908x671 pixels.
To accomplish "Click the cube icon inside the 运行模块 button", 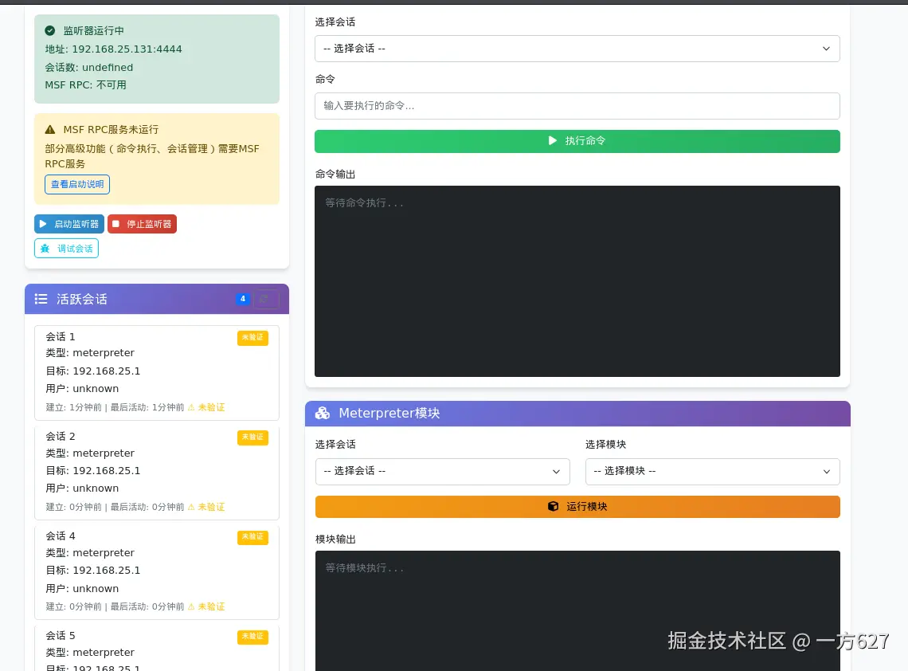I will tap(553, 506).
